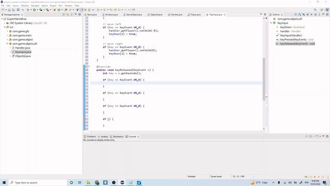330x186 pixels.
Task: Click the toolbar Search magnifier icon
Action: 315,10
